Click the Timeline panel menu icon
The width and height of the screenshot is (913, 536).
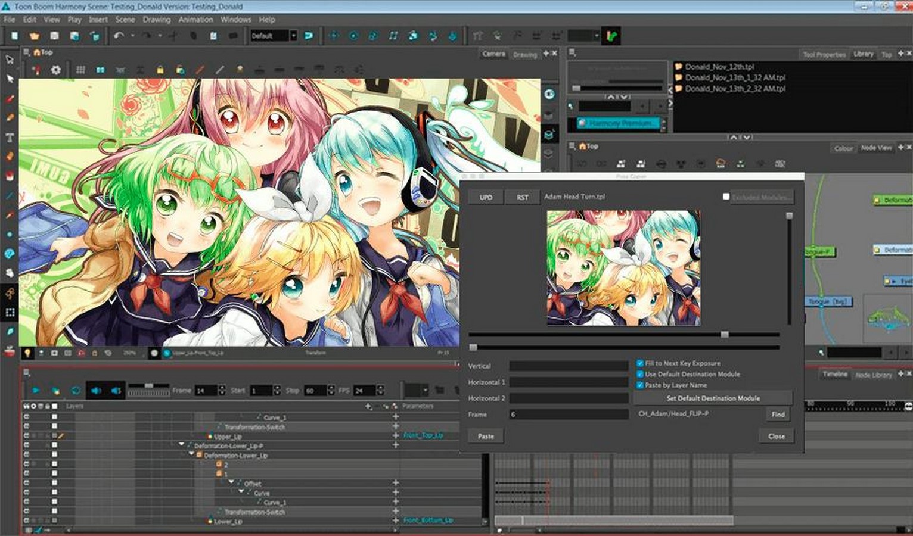point(27,373)
